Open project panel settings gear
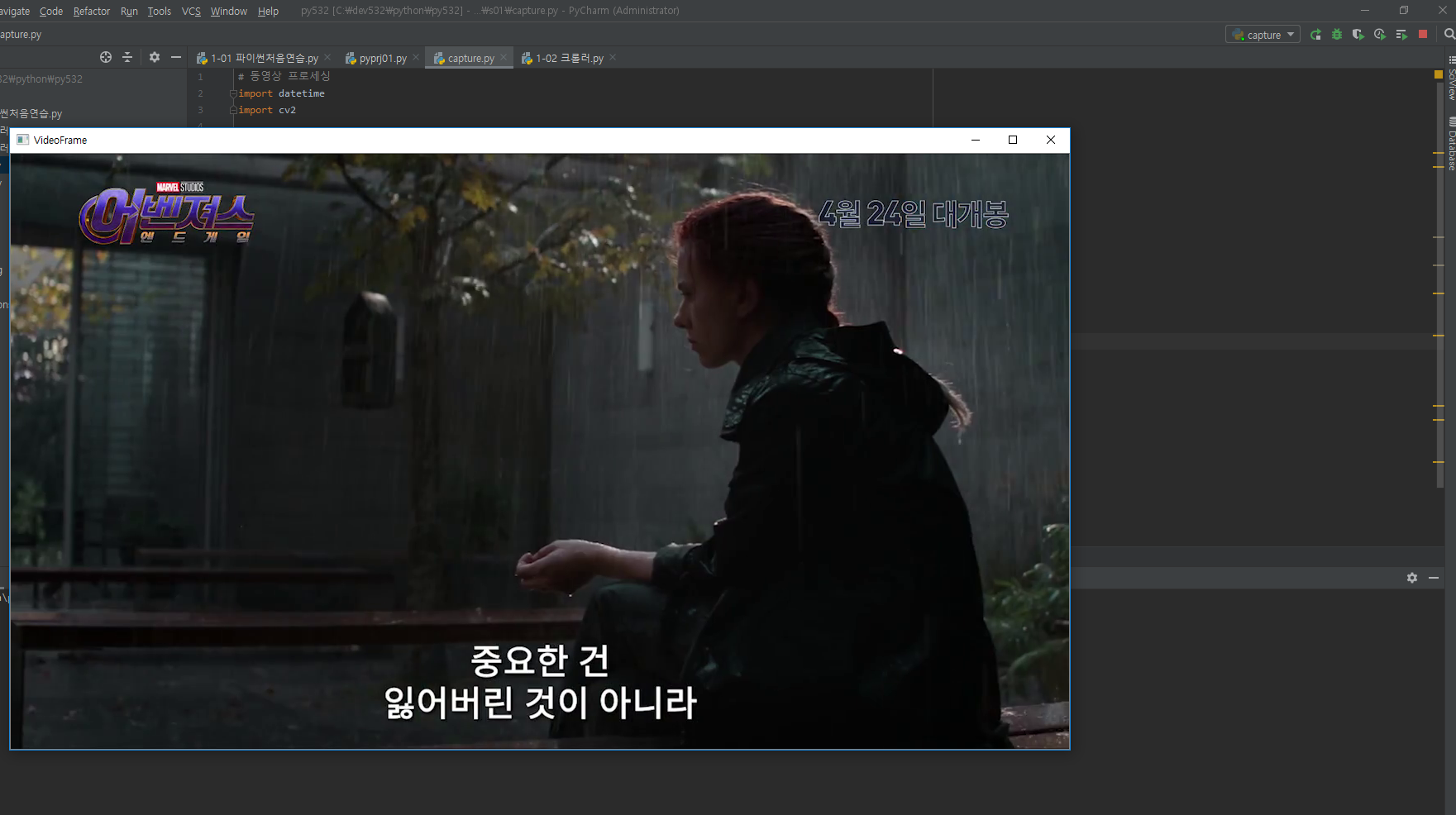This screenshot has width=1456, height=815. click(155, 57)
